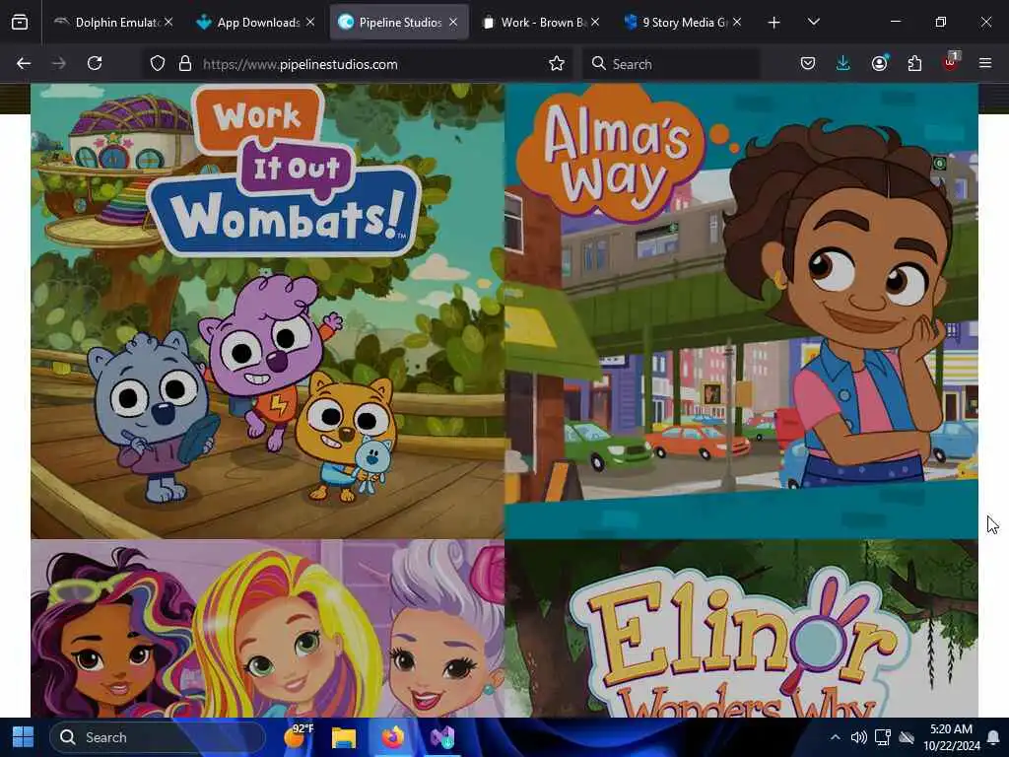Bookmark this page with the star
The height and width of the screenshot is (757, 1009).
[x=557, y=64]
